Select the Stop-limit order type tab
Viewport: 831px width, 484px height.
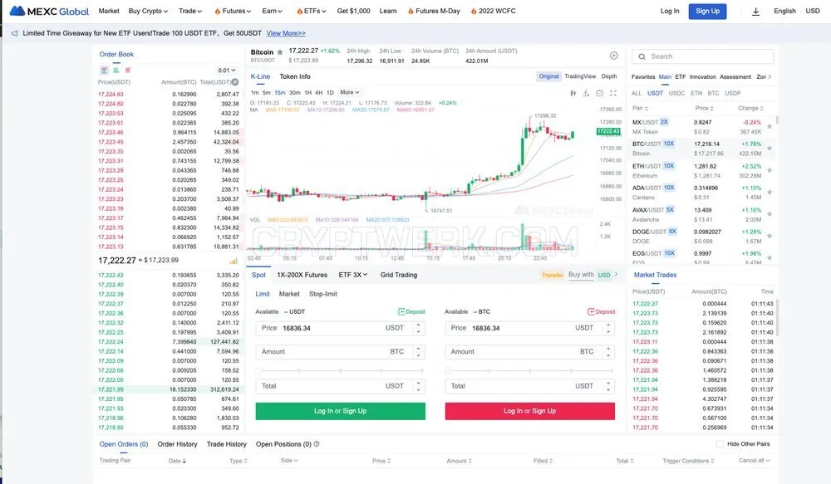click(323, 294)
